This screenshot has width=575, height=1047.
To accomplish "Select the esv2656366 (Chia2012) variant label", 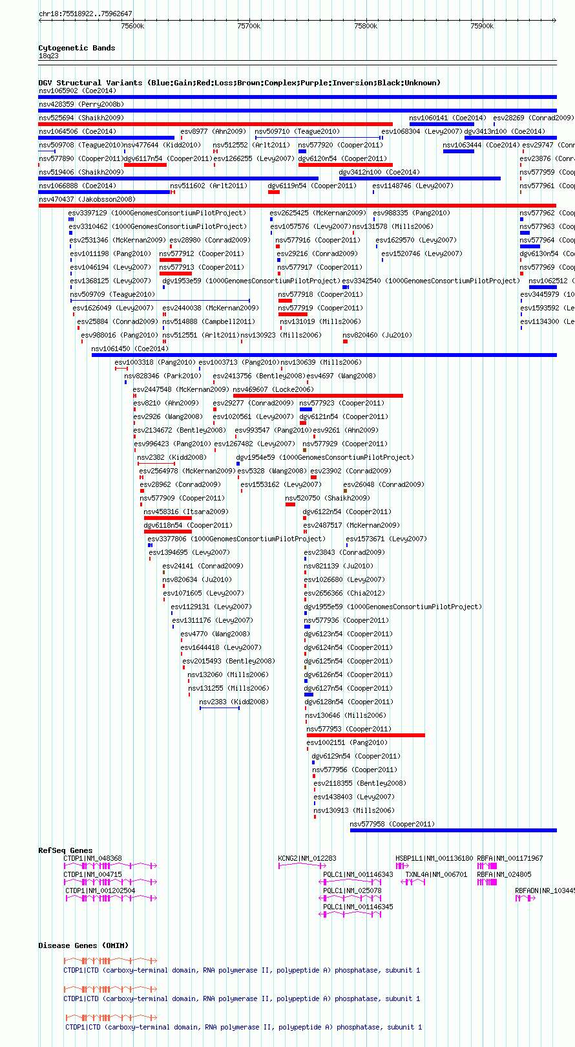I will (x=344, y=593).
